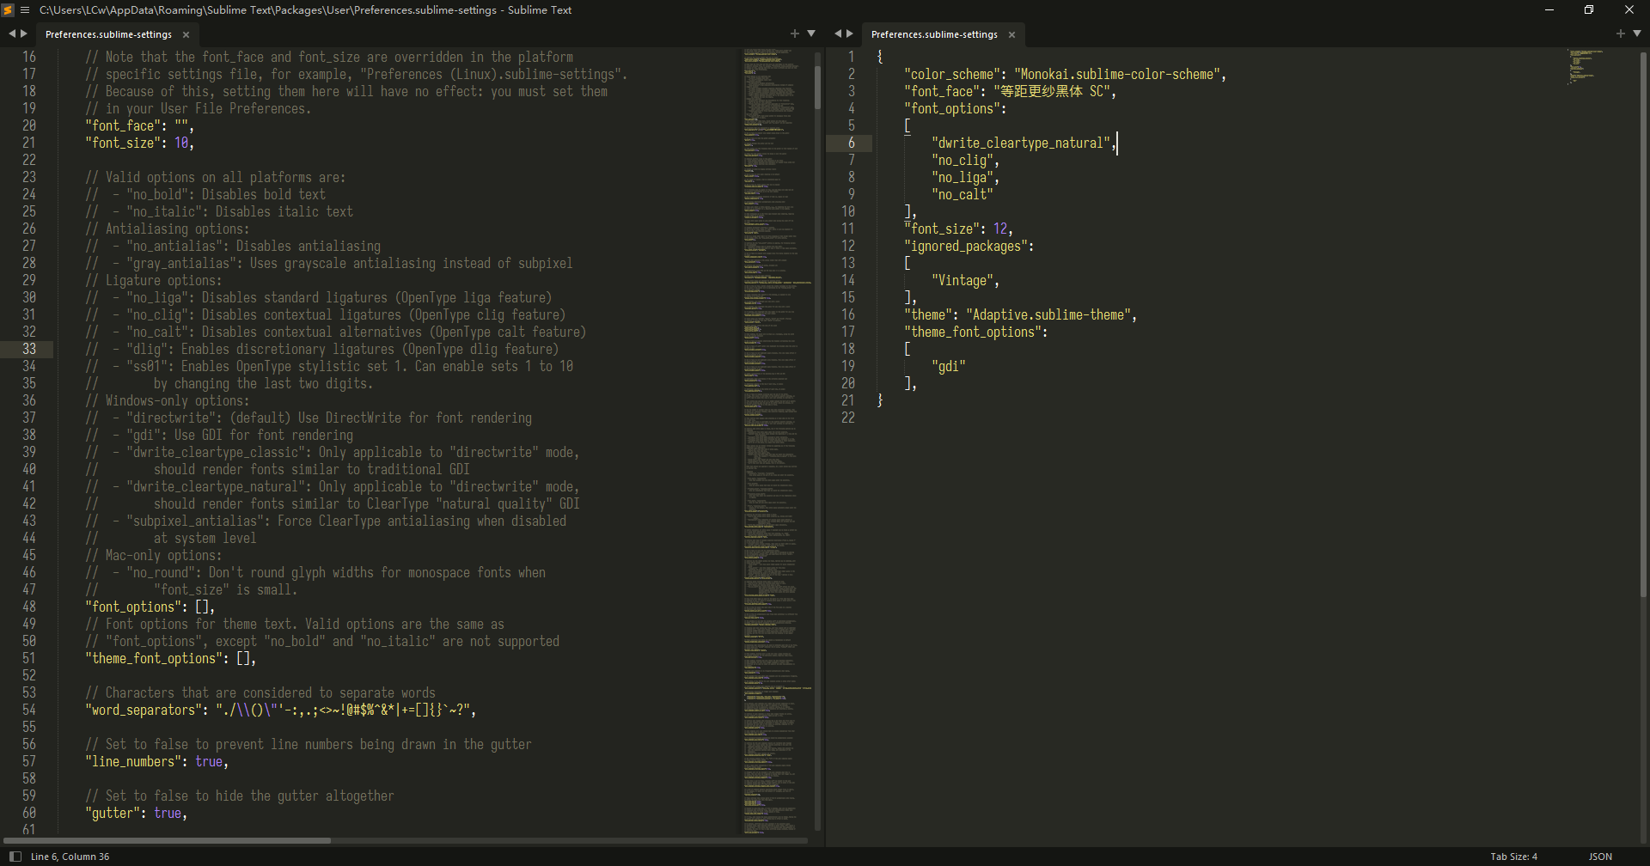Click the forward navigation arrow in the right pane
The image size is (1650, 866).
849,34
